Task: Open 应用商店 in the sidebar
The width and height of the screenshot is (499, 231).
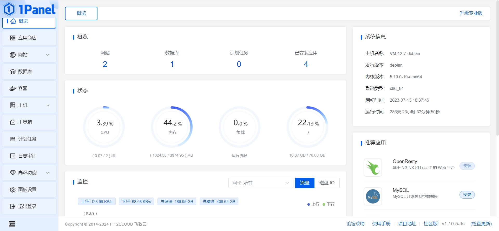Action: point(29,38)
